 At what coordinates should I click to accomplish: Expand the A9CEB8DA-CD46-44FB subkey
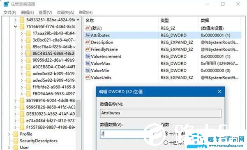[x=22, y=67]
